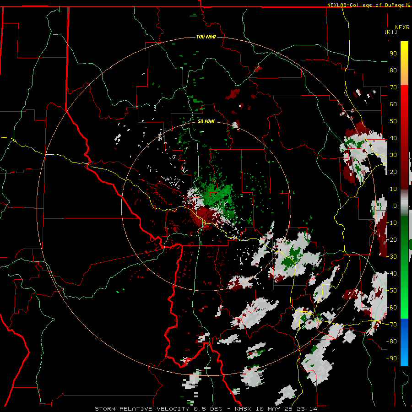The width and height of the screenshot is (412, 412).
Task: Click the 0 value on the velocity scale
Action: [x=395, y=206]
